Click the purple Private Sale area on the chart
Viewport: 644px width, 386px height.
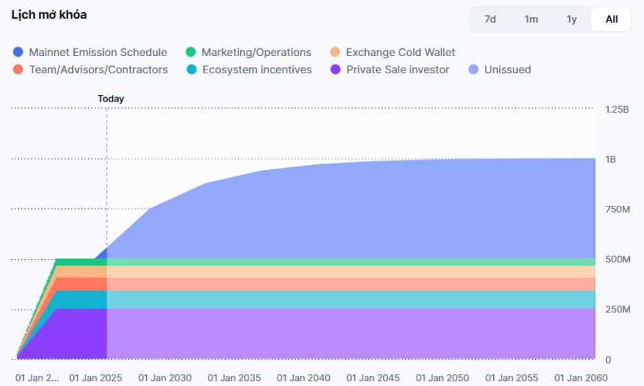pyautogui.click(x=322, y=331)
